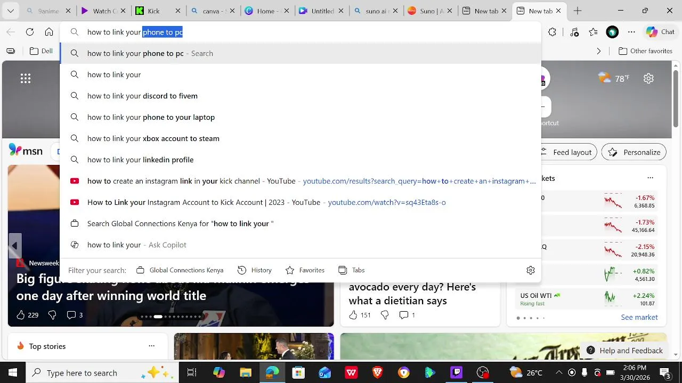Viewport: 682px width, 383px height.
Task: Click the See market link
Action: pos(639,317)
